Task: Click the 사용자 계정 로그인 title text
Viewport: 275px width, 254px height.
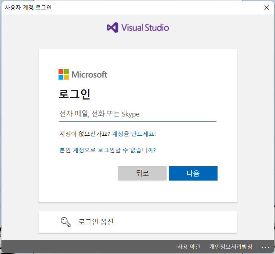Action: [x=28, y=8]
